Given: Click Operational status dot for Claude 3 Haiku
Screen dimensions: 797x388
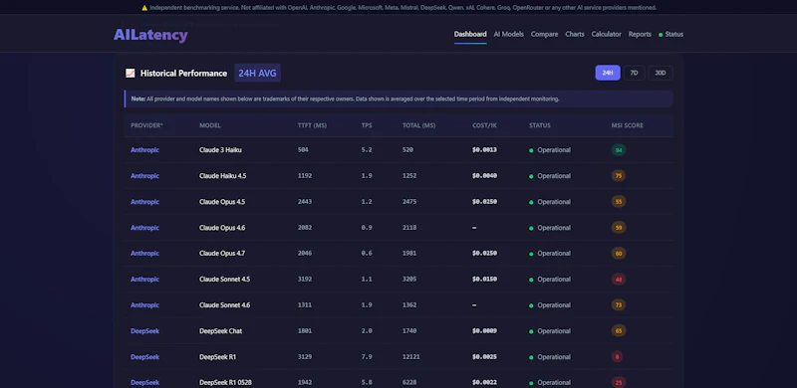Looking at the screenshot, I should tap(531, 150).
